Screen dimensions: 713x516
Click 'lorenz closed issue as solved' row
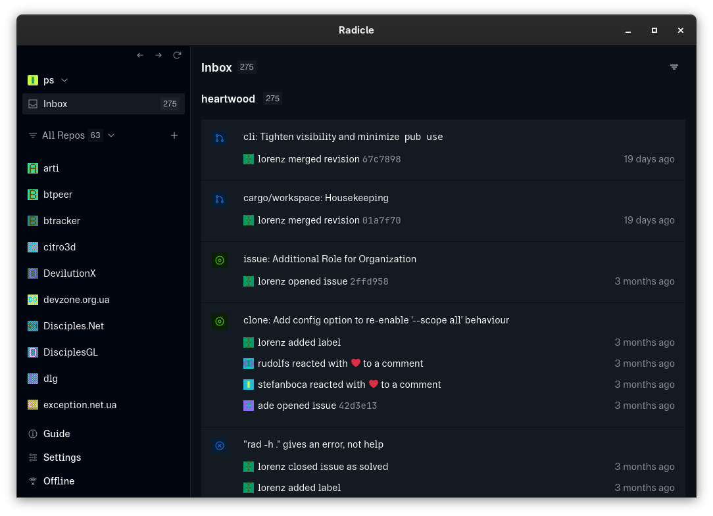459,467
